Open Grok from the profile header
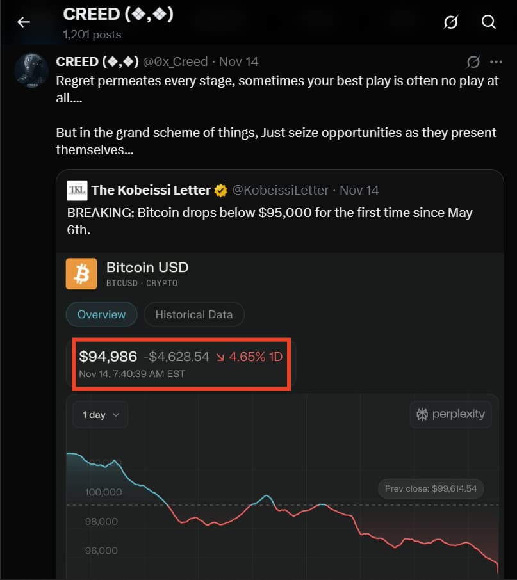The image size is (517, 580). (451, 22)
